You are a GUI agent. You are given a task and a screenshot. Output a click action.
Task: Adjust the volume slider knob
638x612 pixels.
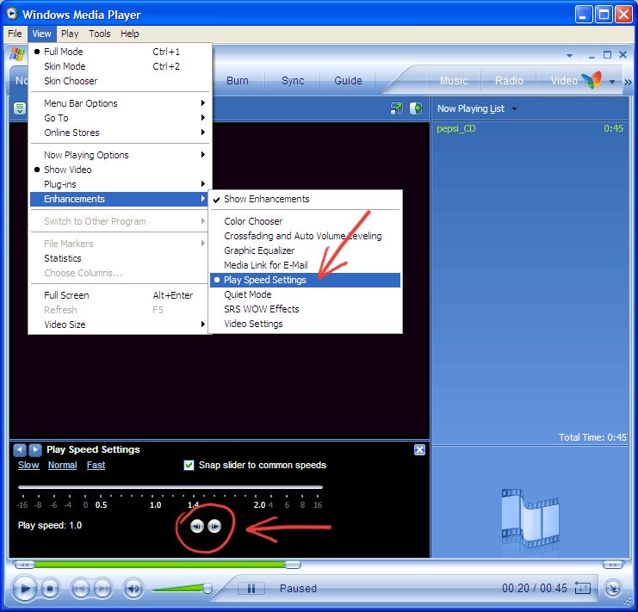click(208, 588)
